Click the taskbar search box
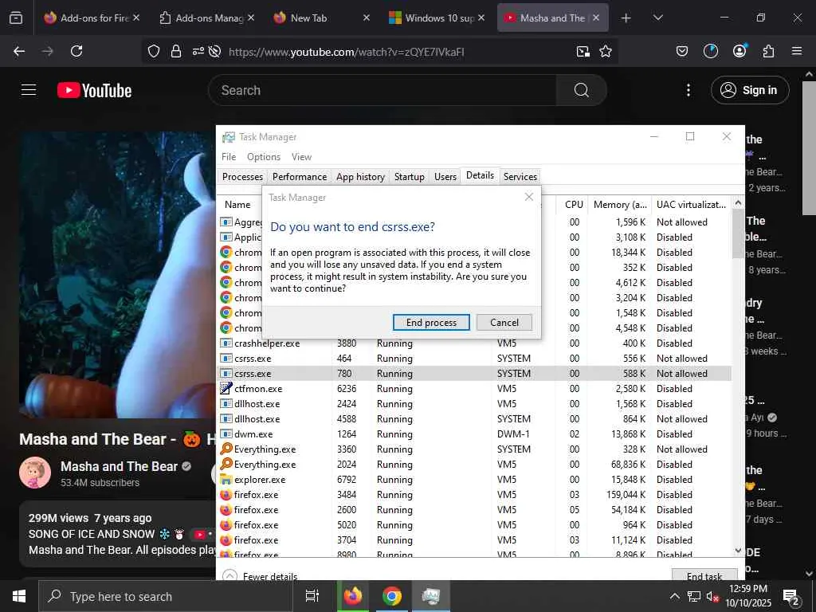816x612 pixels. 166,596
